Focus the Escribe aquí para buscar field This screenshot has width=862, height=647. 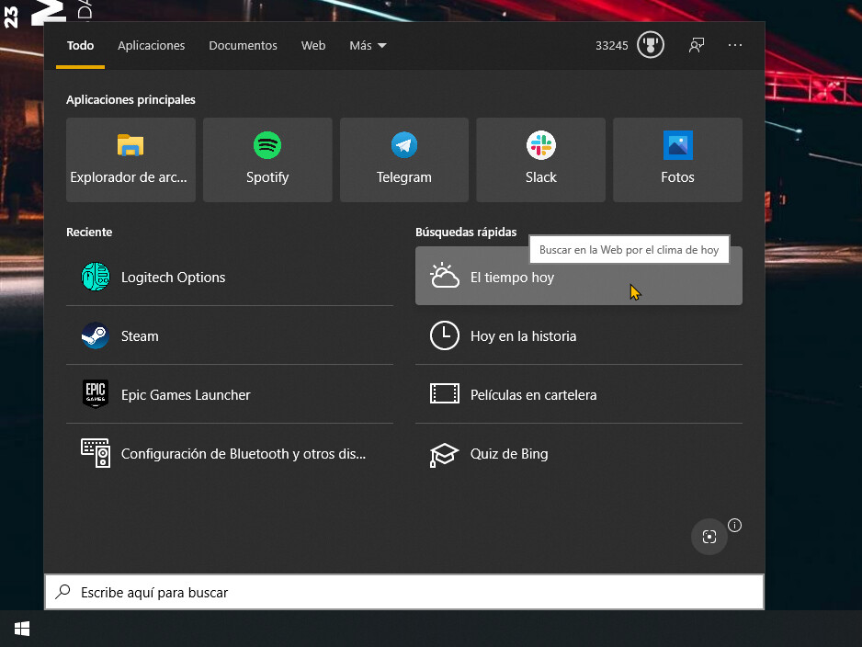click(404, 592)
